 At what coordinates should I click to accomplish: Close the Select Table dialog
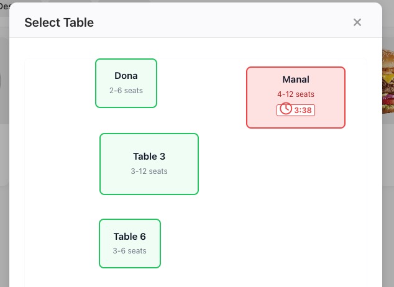click(357, 22)
